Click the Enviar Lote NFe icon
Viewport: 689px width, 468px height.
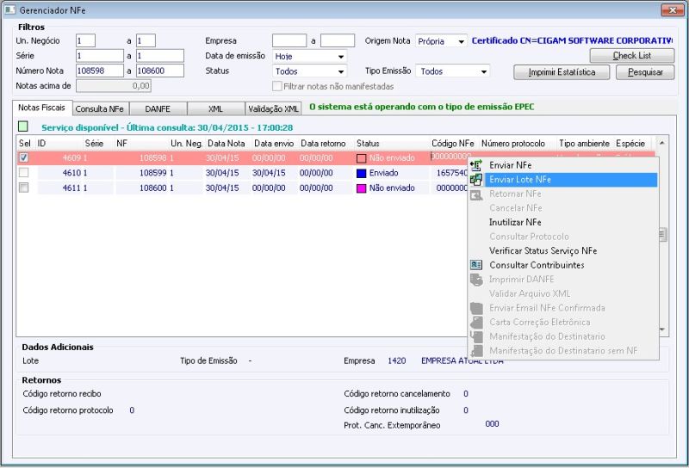tap(476, 179)
